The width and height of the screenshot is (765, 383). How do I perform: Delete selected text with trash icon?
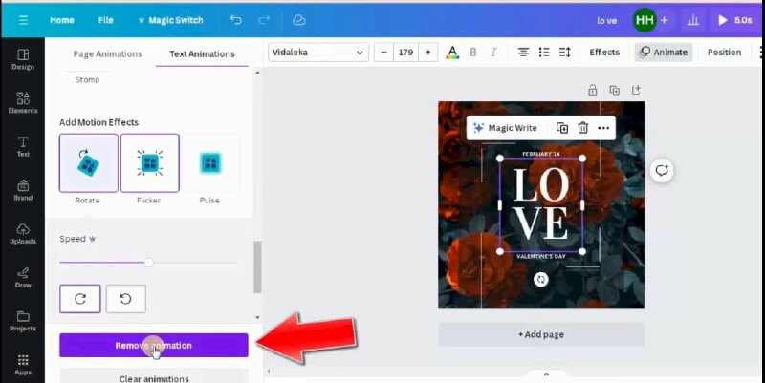click(x=582, y=128)
